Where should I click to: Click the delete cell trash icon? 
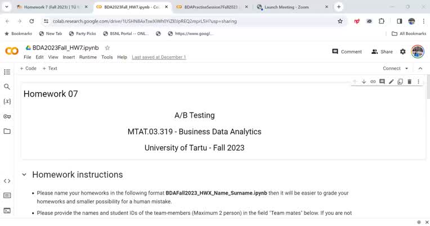coord(409,82)
